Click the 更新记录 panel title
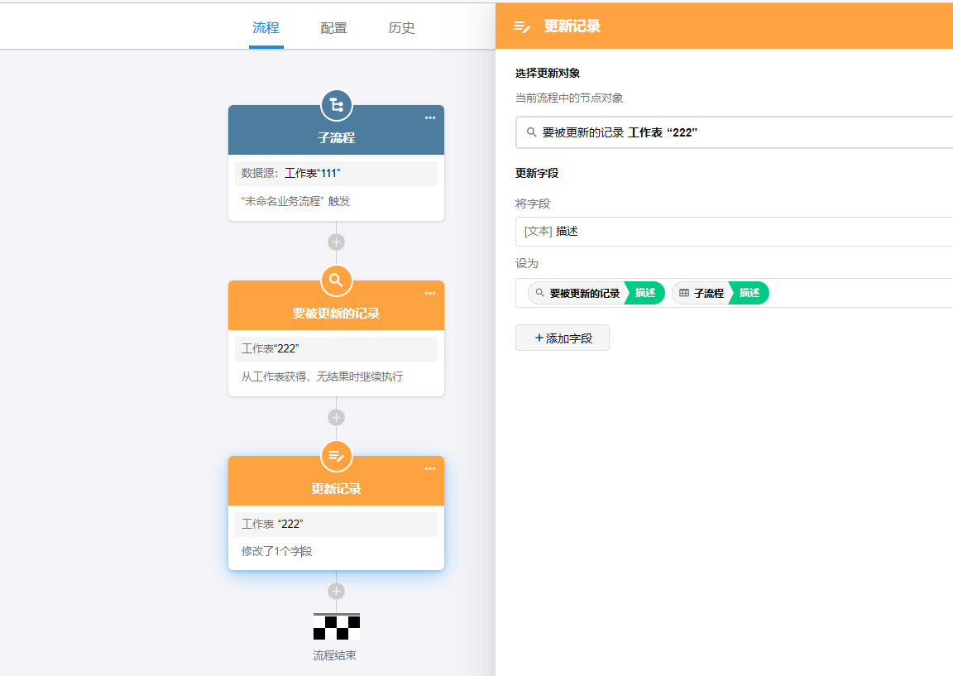The height and width of the screenshot is (676, 953). coord(572,26)
